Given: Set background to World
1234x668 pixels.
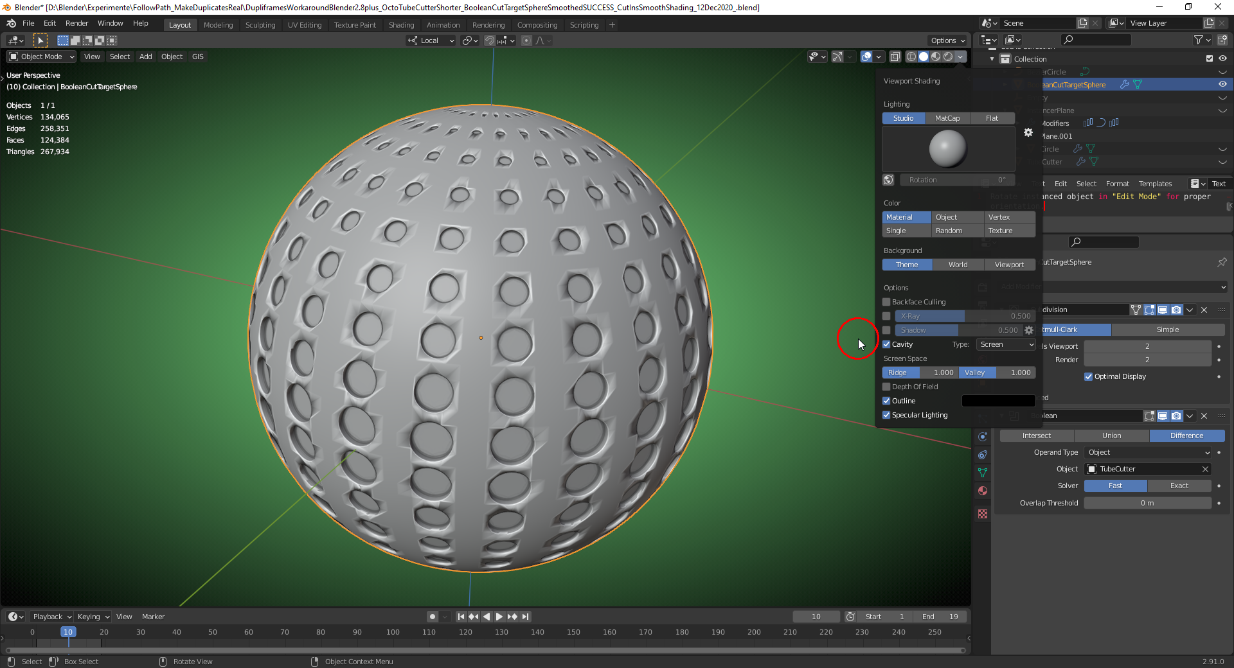Looking at the screenshot, I should click(958, 265).
